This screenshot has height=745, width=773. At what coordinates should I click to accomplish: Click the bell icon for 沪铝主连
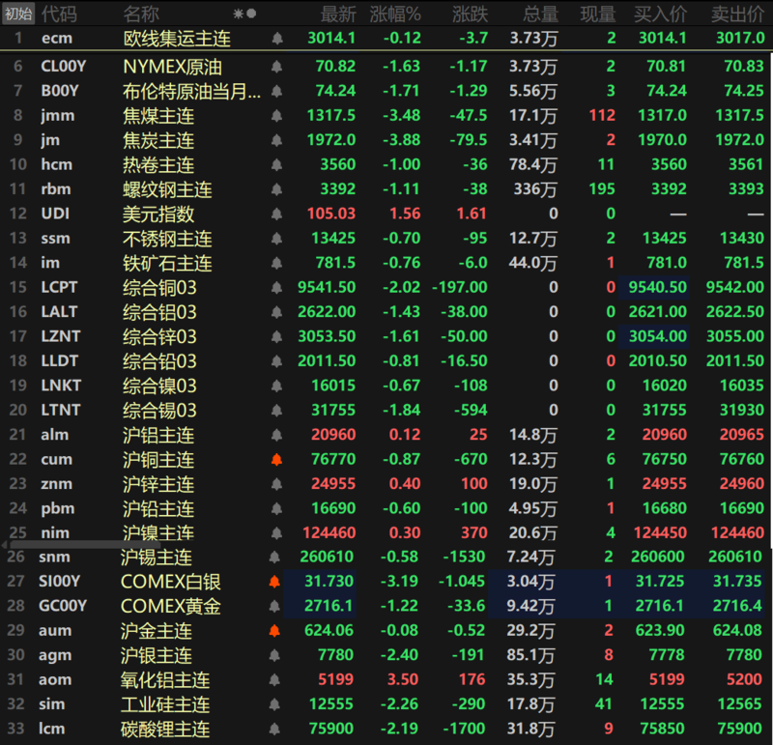click(x=276, y=435)
